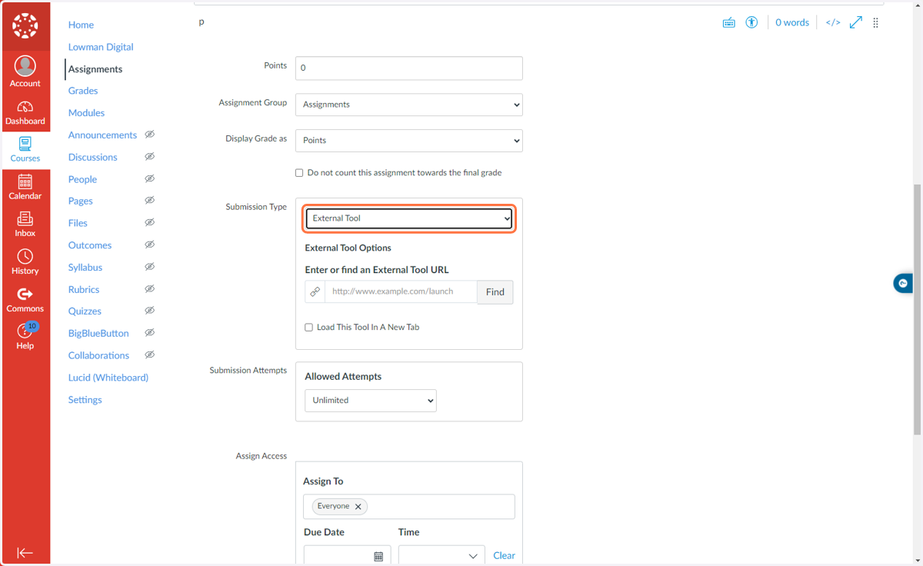
Task: Collapse the global navigation arrow
Action: [25, 553]
